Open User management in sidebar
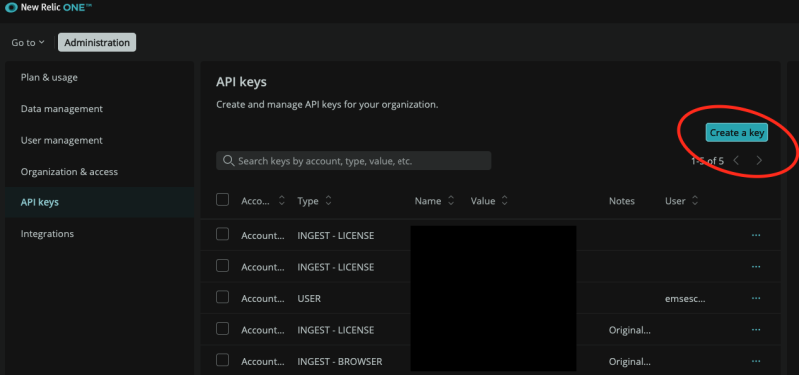The image size is (799, 375). coord(62,140)
